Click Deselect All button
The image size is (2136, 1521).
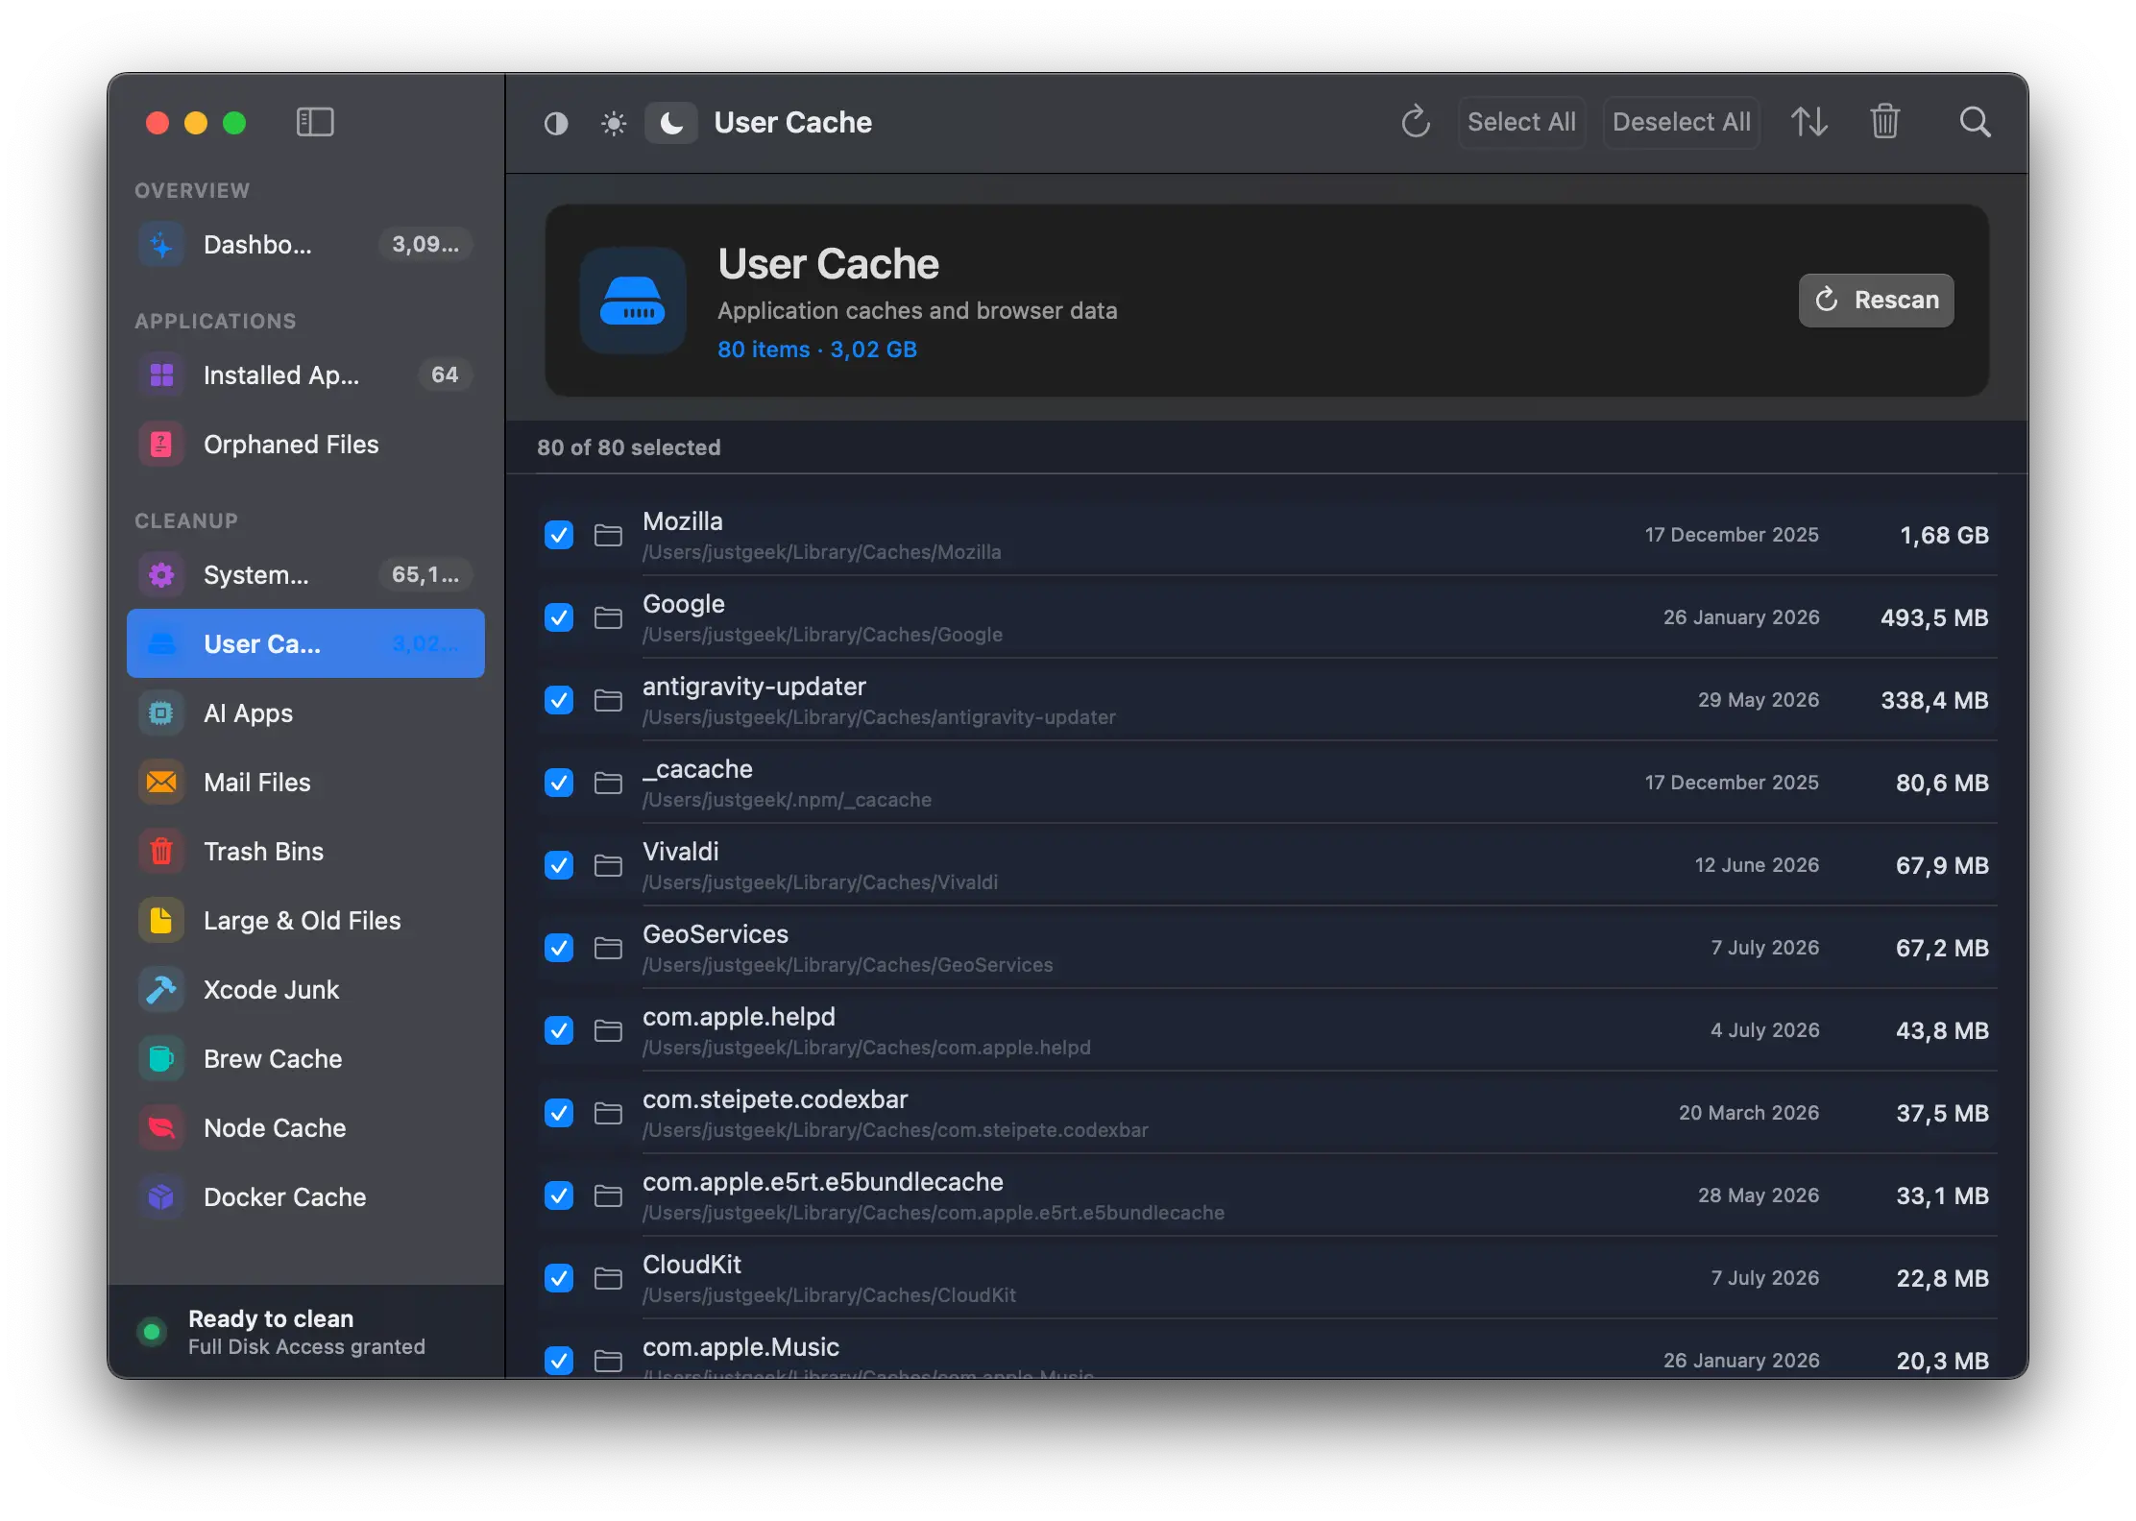1681,122
